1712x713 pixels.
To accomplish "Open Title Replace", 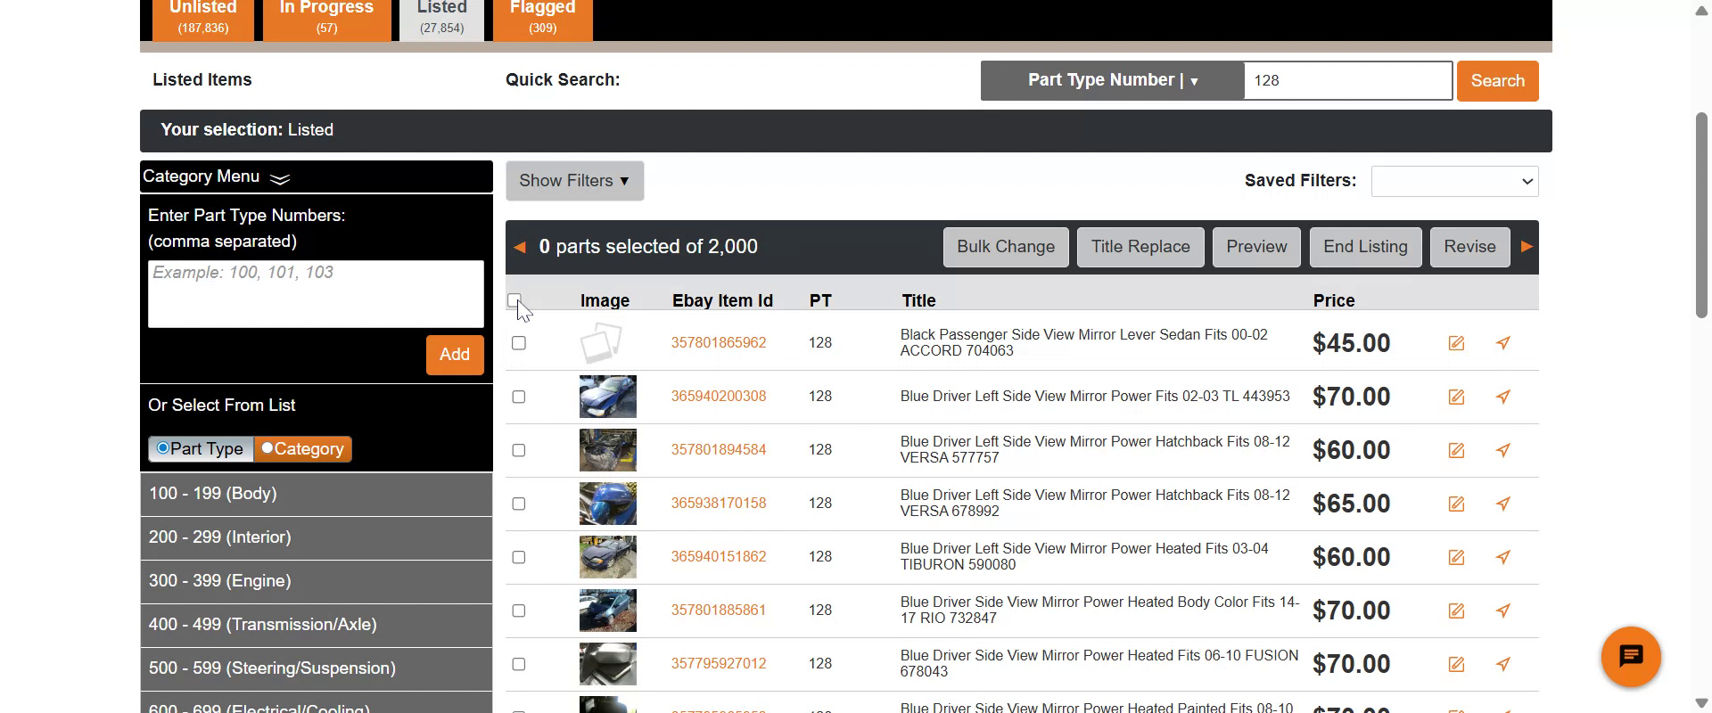I will 1140,247.
